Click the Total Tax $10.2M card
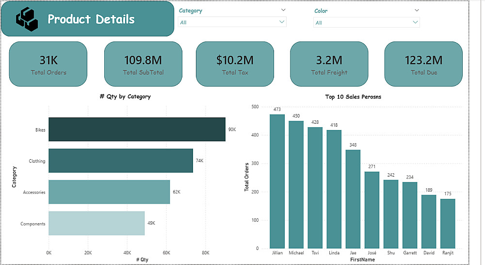Screen dimensions: 485x265 coord(235,64)
